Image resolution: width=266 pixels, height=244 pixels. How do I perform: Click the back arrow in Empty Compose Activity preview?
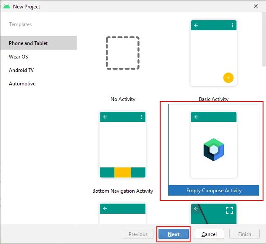tap(196, 117)
